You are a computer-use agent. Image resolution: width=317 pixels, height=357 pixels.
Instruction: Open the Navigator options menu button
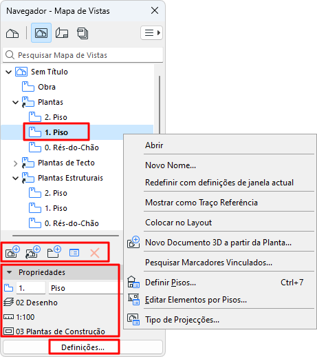tap(152, 33)
